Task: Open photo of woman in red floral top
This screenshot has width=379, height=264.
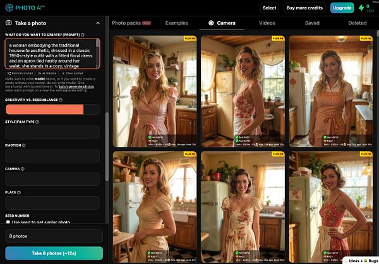Action: [331, 207]
